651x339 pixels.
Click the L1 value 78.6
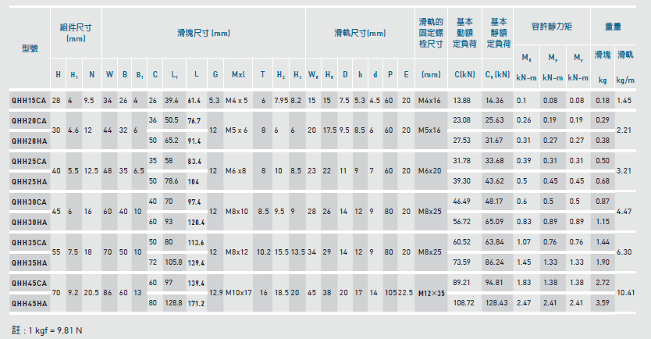[x=172, y=181]
